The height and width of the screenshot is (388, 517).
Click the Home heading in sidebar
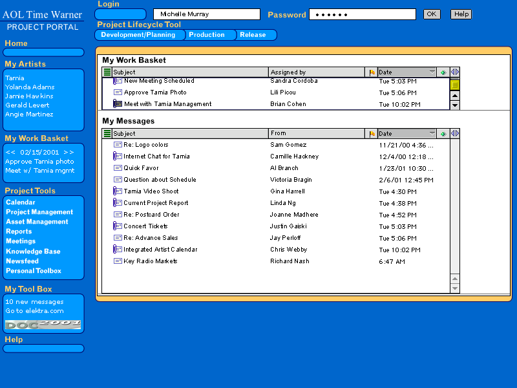click(x=16, y=43)
